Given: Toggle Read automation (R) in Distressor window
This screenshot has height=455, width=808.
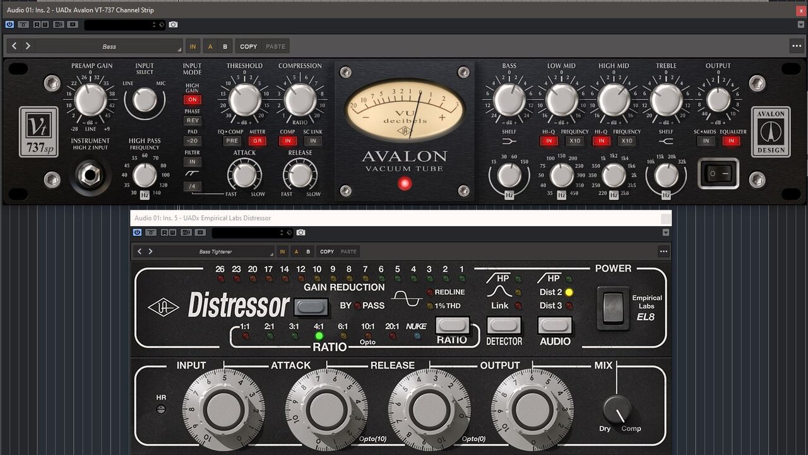Looking at the screenshot, I should point(165,233).
